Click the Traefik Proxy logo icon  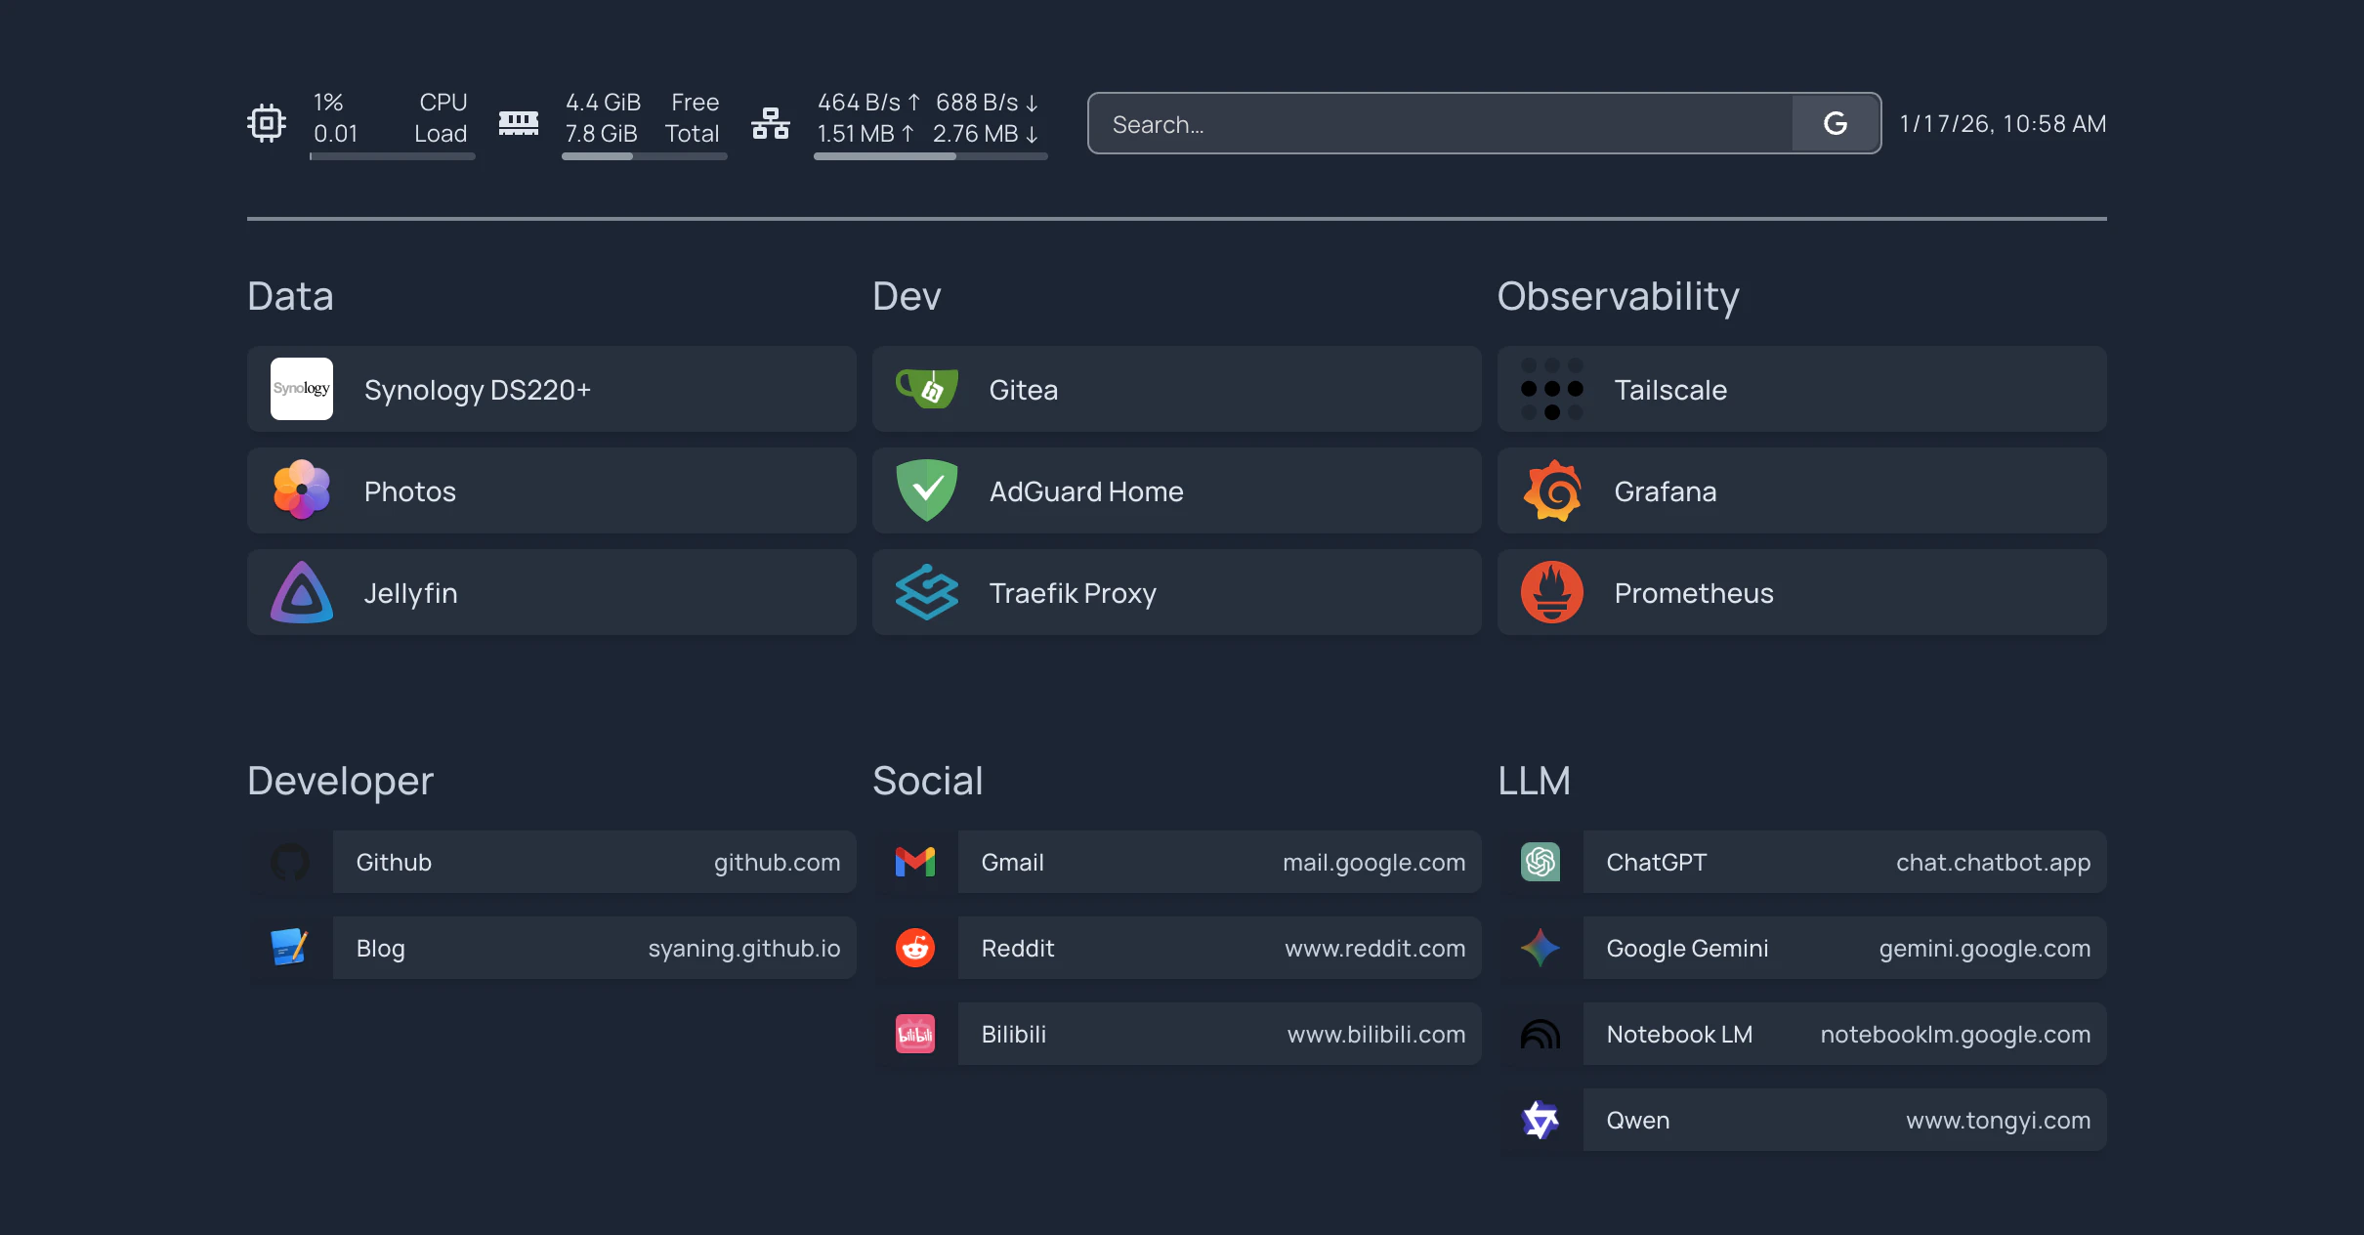click(926, 592)
